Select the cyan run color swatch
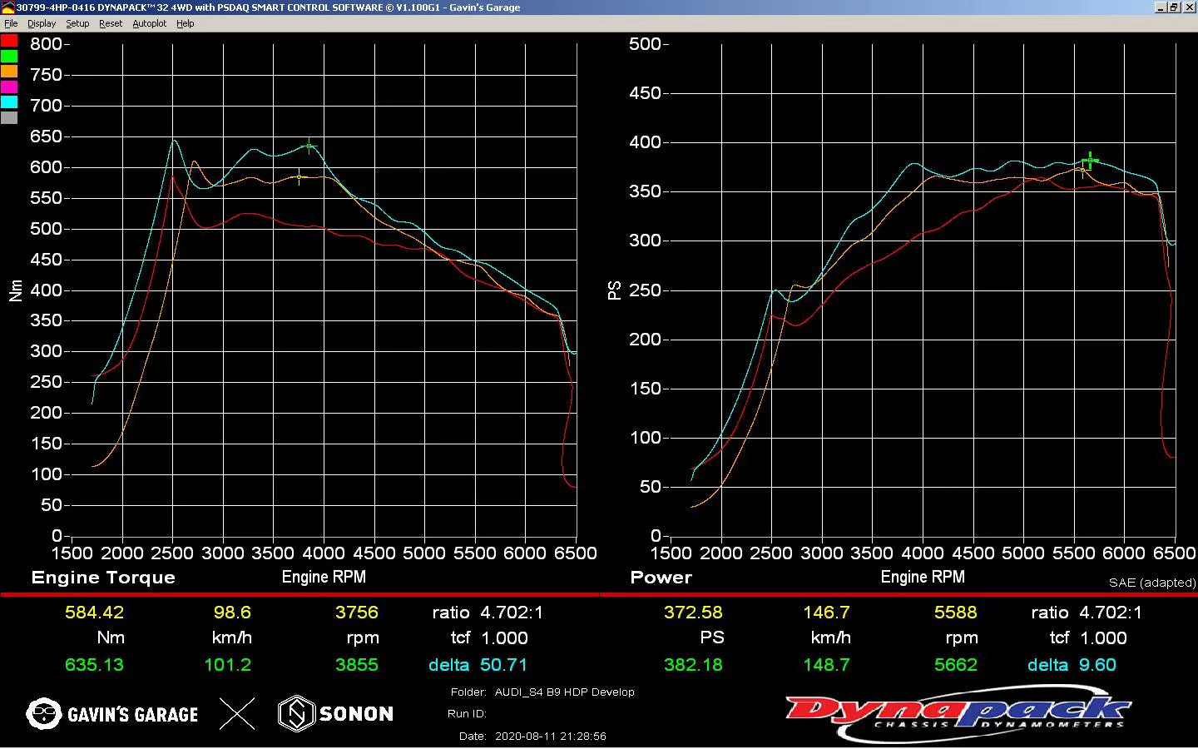The image size is (1198, 749). (x=9, y=102)
